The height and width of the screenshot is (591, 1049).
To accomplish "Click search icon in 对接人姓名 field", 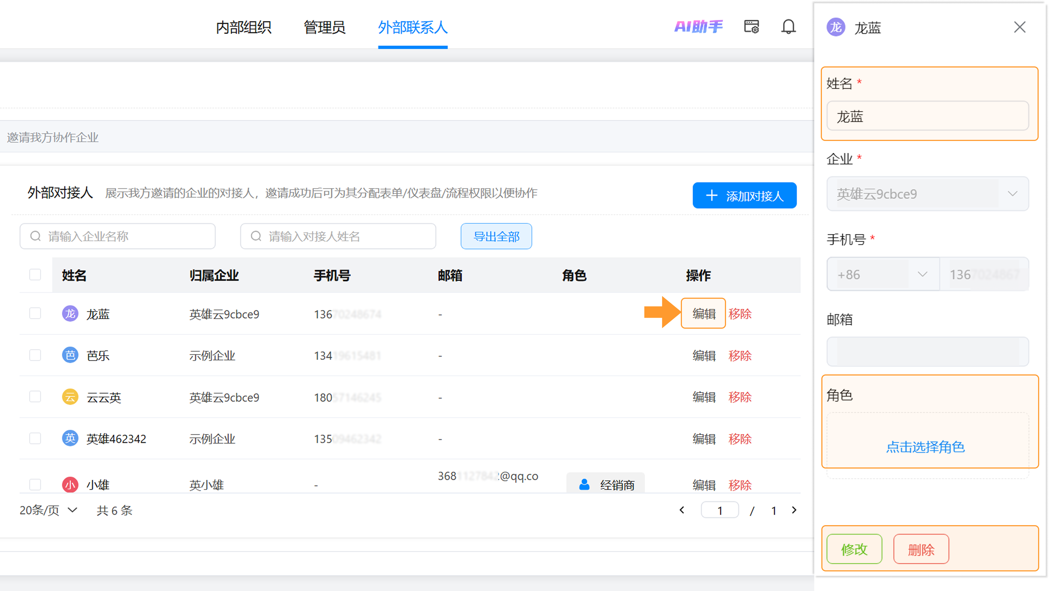I will [256, 236].
